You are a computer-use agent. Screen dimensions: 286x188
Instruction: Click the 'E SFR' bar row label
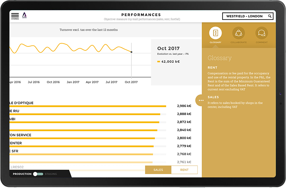click(14, 151)
